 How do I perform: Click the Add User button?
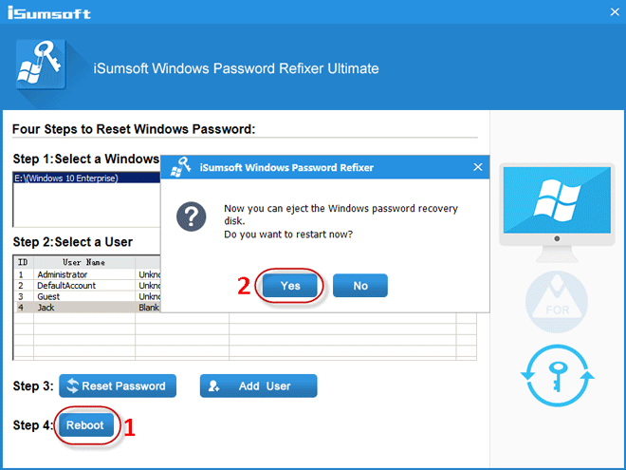pos(258,385)
